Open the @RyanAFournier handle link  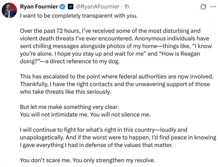coord(97,7)
